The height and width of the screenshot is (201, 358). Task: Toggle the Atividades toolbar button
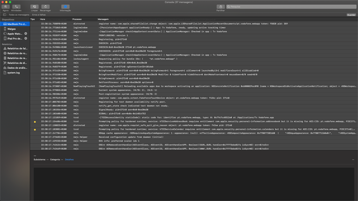[16, 7]
